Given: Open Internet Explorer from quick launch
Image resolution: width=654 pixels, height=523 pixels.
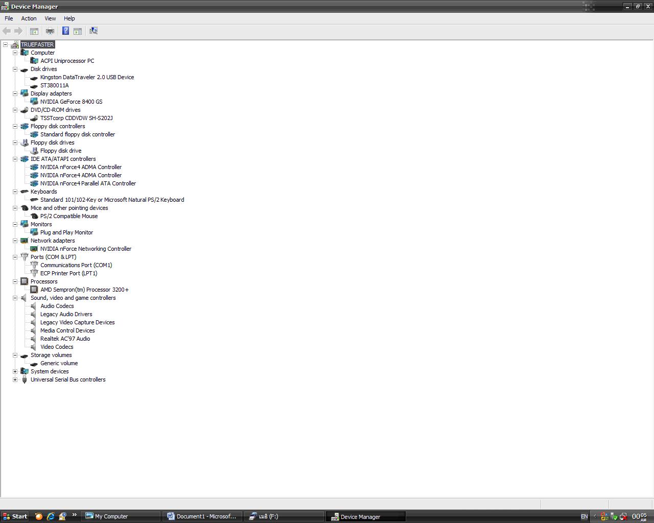Looking at the screenshot, I should click(51, 516).
